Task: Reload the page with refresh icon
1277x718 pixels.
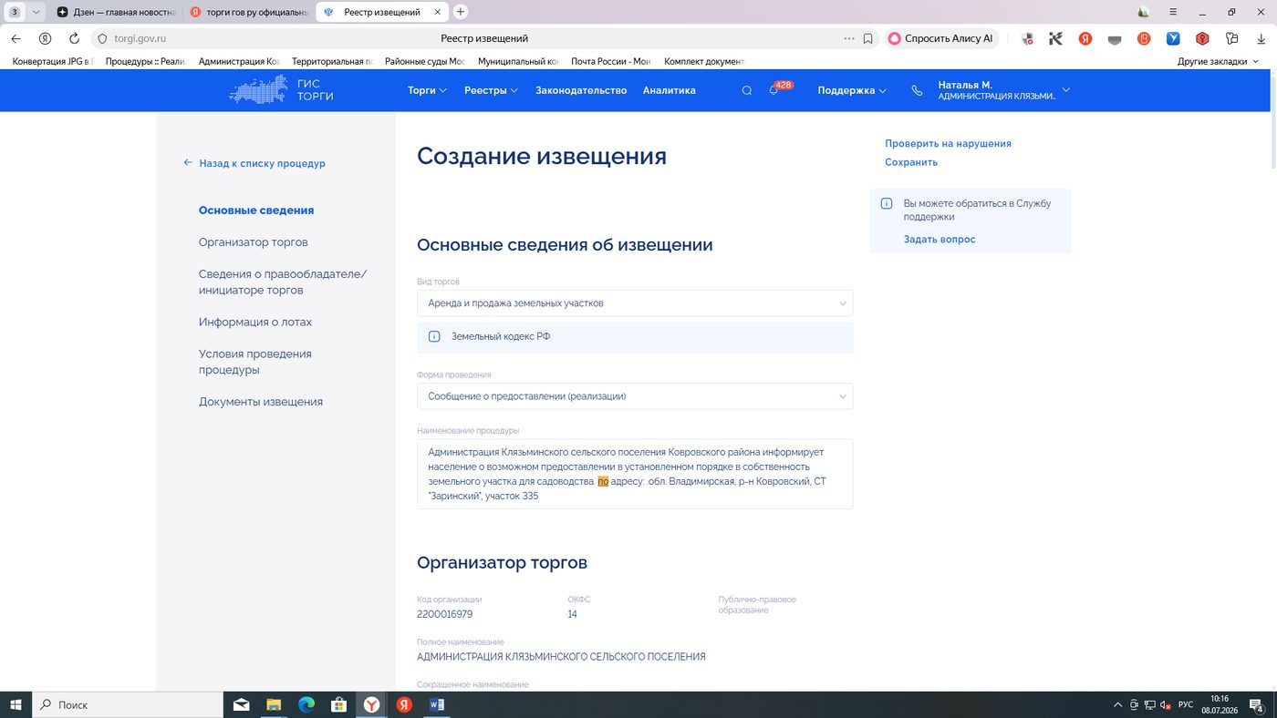Action: pyautogui.click(x=74, y=38)
